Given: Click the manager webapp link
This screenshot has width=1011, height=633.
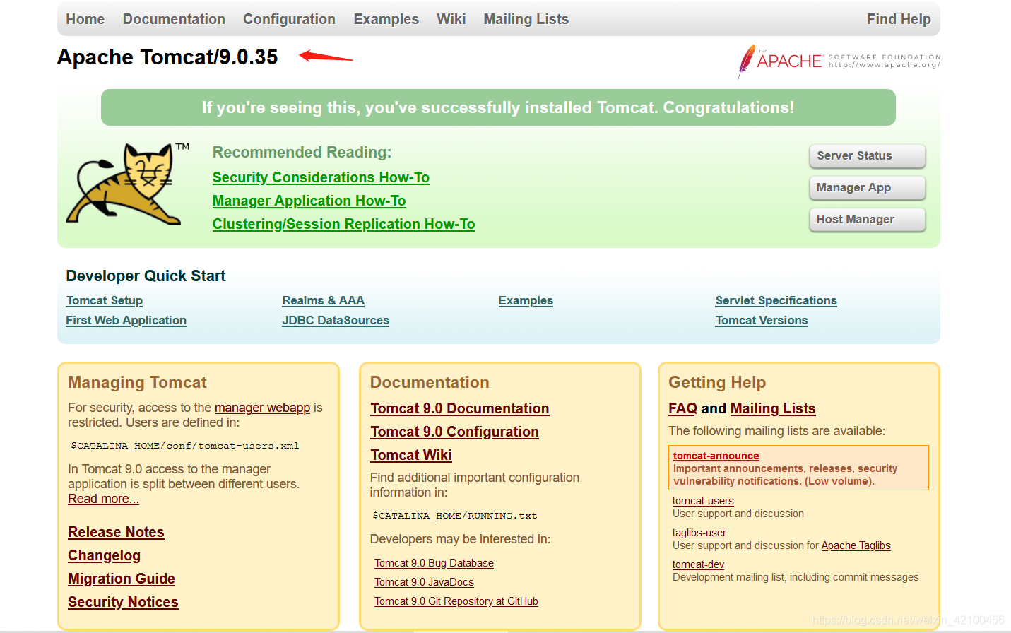Looking at the screenshot, I should [262, 408].
